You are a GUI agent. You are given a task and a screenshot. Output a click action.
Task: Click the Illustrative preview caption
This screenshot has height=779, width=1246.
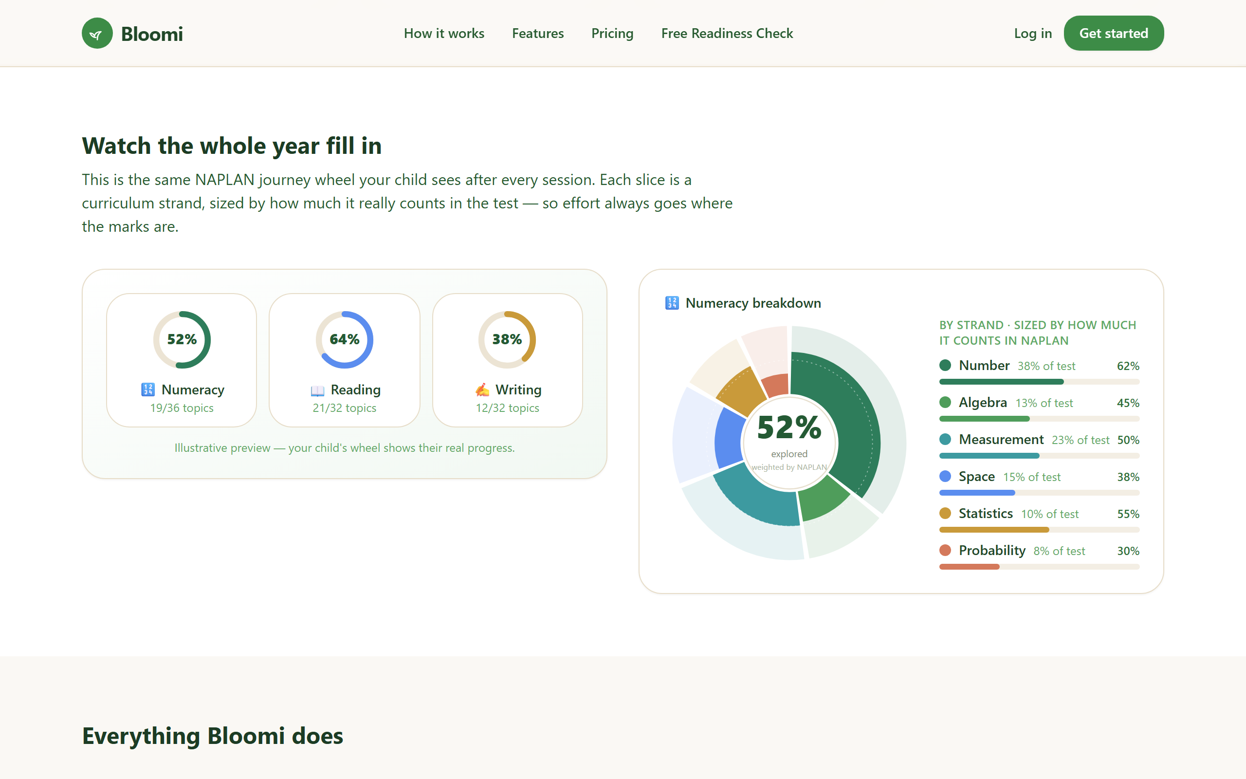(x=345, y=448)
